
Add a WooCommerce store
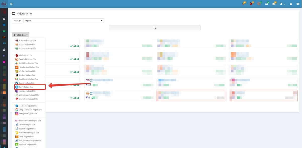point(29,121)
